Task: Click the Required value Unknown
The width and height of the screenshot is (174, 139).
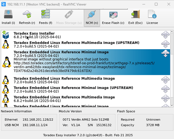Action: (153, 120)
